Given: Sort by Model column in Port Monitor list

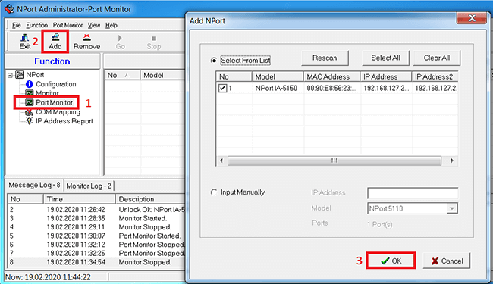Looking at the screenshot, I should 162,75.
